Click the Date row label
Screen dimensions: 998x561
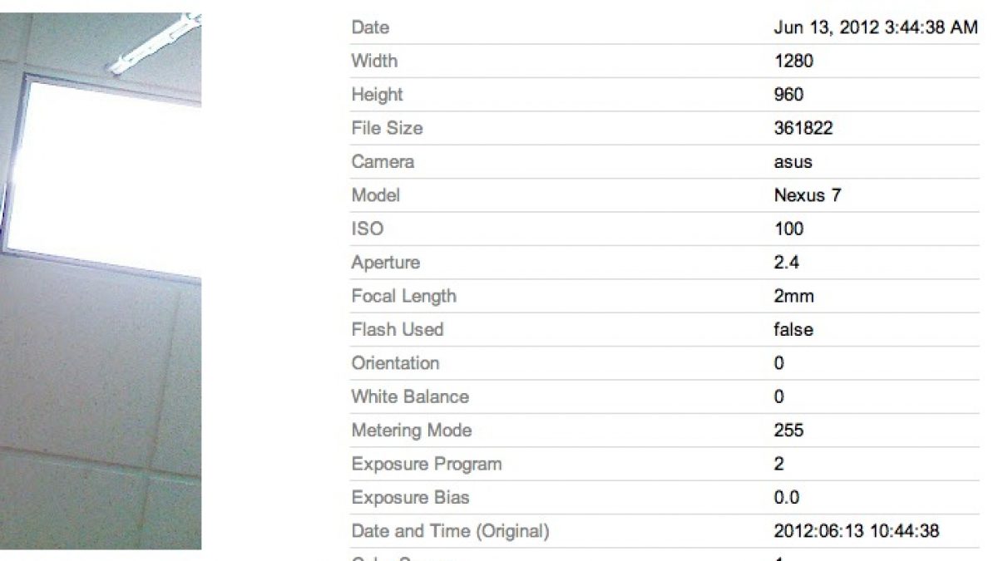click(370, 27)
